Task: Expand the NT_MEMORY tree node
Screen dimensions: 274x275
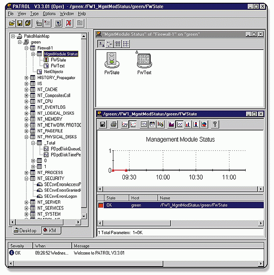Action: click(26, 119)
